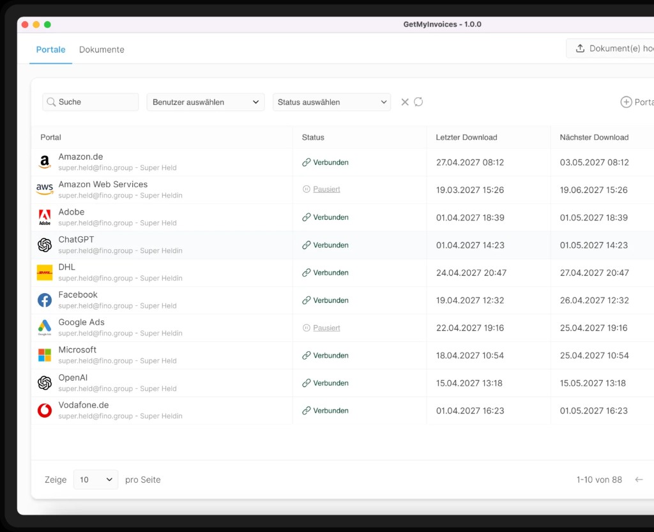Click the ChatGPT logo icon
The width and height of the screenshot is (654, 532).
tap(45, 245)
